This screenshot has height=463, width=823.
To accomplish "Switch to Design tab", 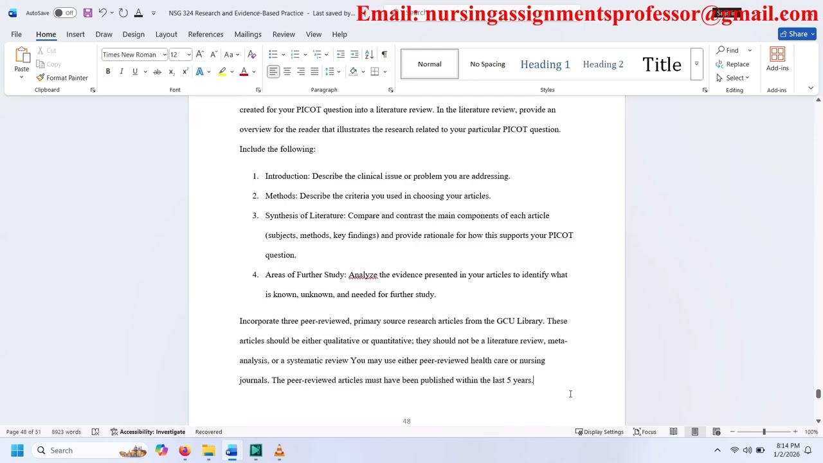I will point(133,34).
